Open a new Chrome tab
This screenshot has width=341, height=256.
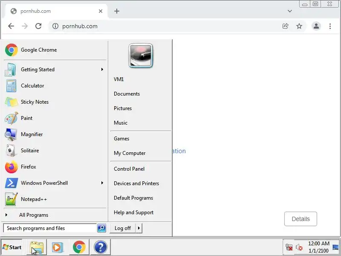click(117, 11)
